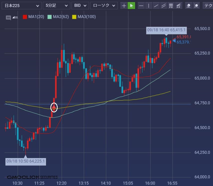The height and width of the screenshot is (186, 213).
Task: Click the green MA2(62) color swatch
Action: pos(50,17)
